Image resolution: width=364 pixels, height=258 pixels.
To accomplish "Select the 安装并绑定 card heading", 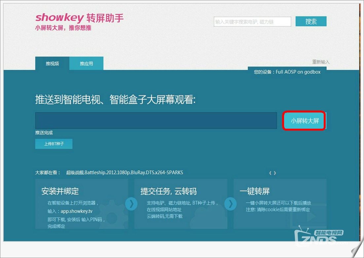I will pyautogui.click(x=60, y=191).
